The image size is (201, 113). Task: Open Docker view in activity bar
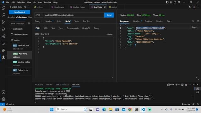[3, 50]
